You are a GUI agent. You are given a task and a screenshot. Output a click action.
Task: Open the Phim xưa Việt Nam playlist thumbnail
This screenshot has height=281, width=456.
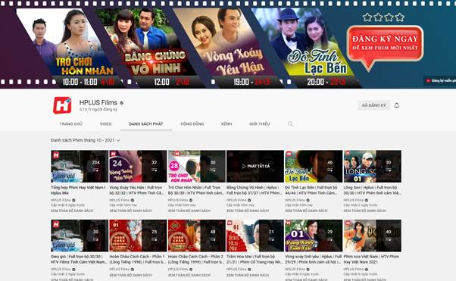tap(372, 236)
